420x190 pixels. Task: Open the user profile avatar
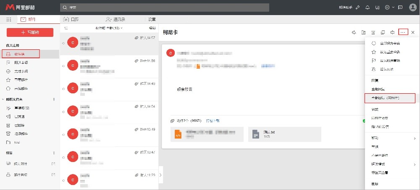(x=413, y=8)
